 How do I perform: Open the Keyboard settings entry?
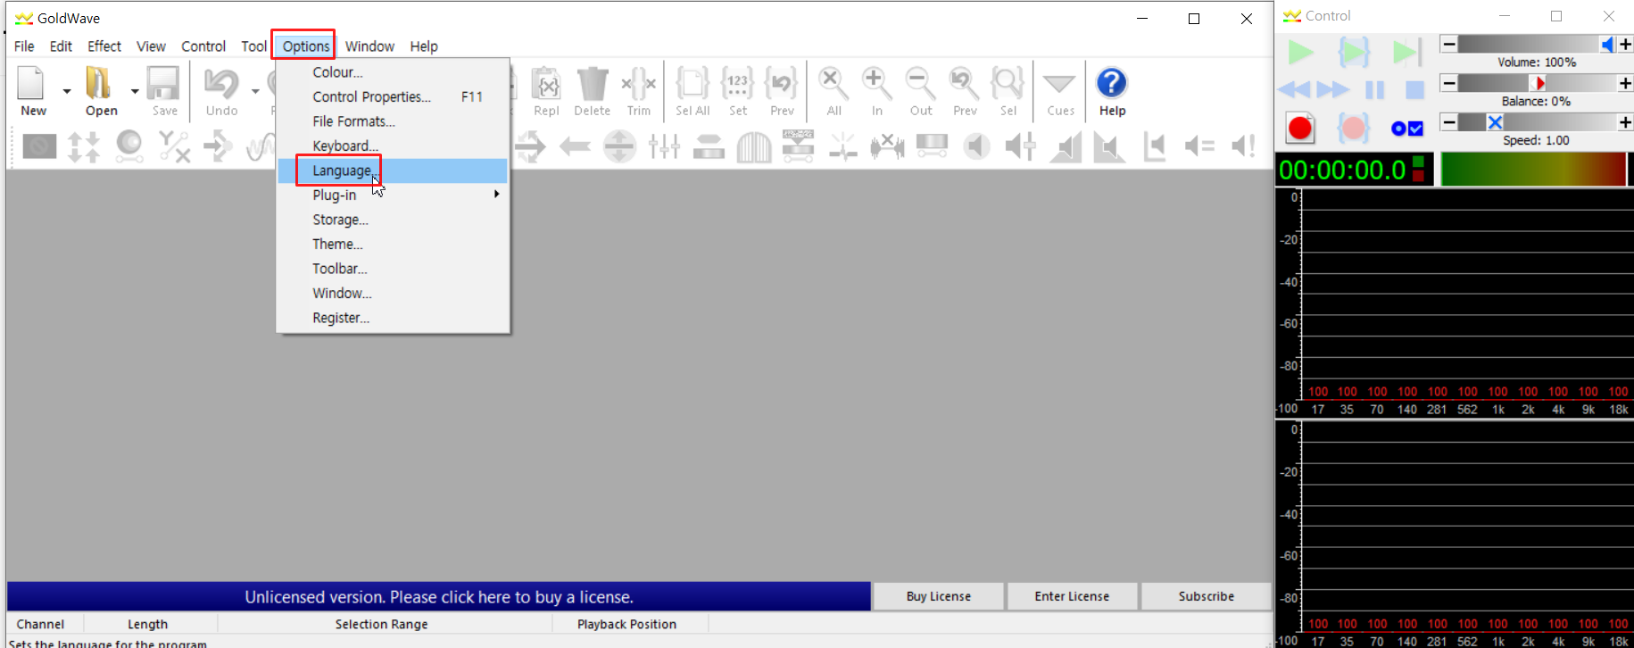393,145
